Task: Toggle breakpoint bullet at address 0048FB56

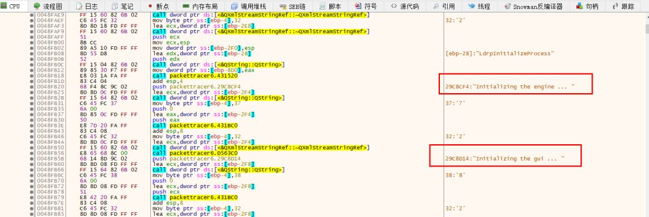Action: [x=32, y=153]
